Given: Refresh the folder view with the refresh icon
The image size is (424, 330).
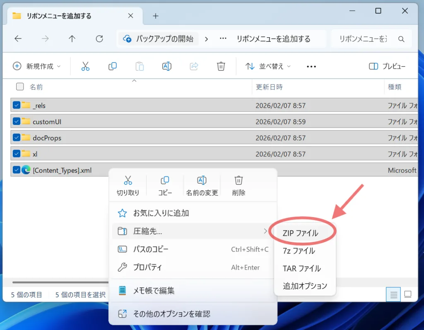Looking at the screenshot, I should [x=99, y=38].
